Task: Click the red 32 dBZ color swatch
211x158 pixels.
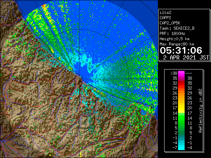Action: pyautogui.click(x=181, y=83)
